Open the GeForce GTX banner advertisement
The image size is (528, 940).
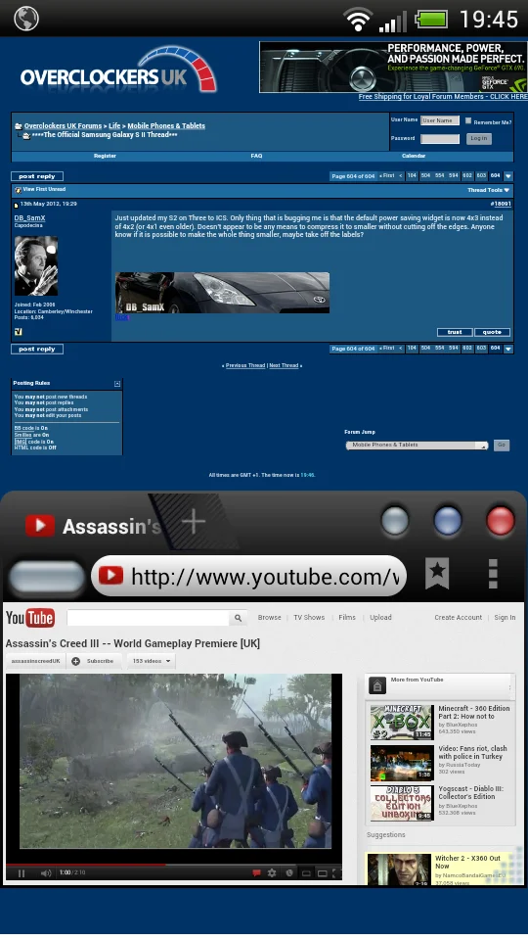pos(393,67)
